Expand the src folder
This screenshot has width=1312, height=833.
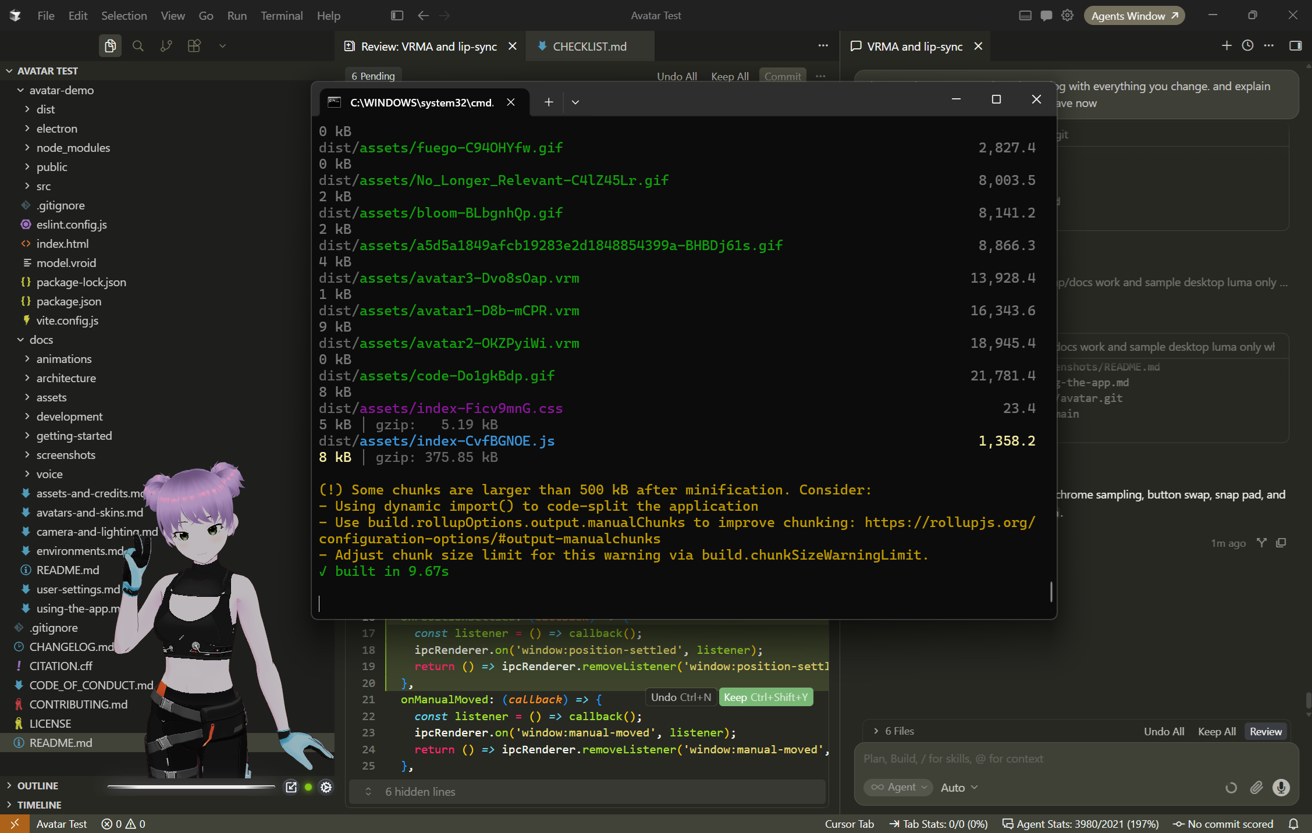coord(44,186)
